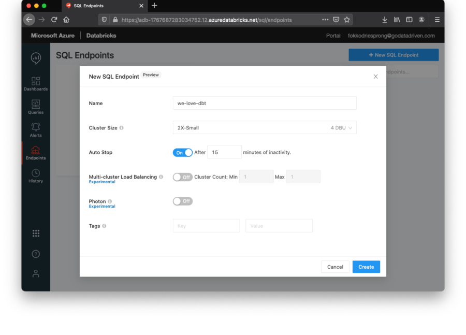The height and width of the screenshot is (335, 466).
Task: Click the Preview badge in dialog title
Action: [151, 75]
